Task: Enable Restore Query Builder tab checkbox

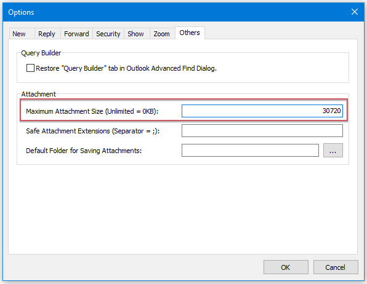Action: [x=30, y=68]
